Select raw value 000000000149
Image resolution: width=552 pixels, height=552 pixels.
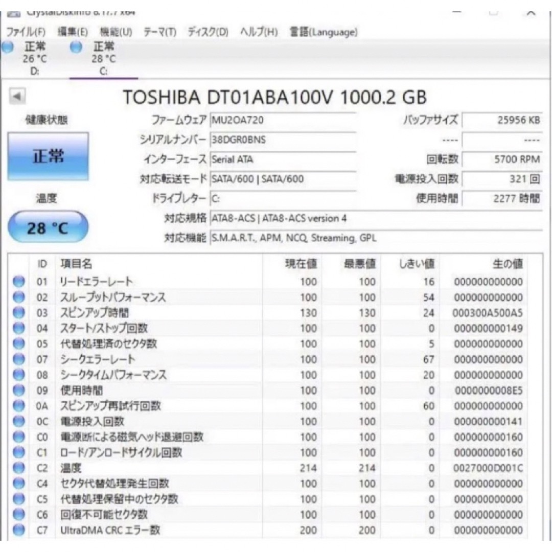pyautogui.click(x=488, y=328)
